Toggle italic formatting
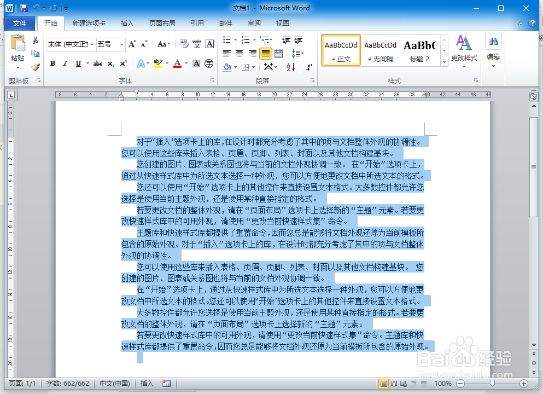The image size is (543, 394). pos(65,63)
